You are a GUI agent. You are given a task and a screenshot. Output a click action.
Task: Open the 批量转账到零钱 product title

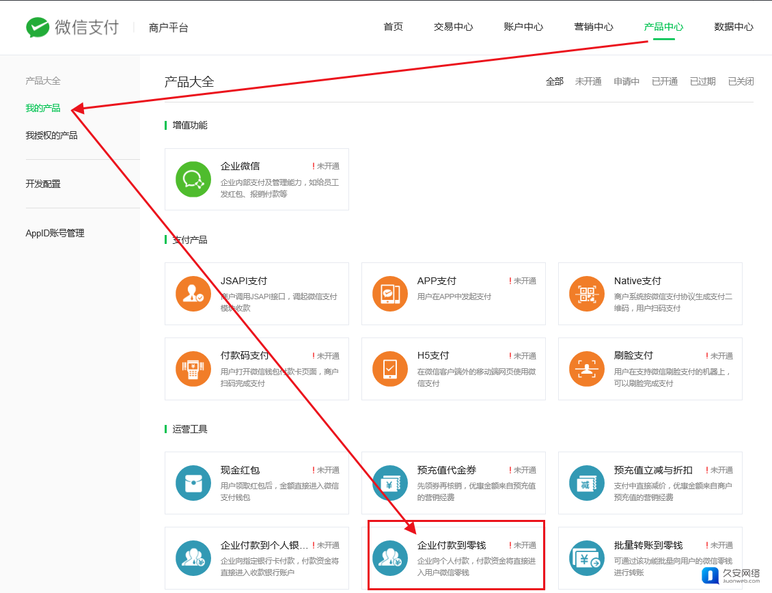coord(648,545)
